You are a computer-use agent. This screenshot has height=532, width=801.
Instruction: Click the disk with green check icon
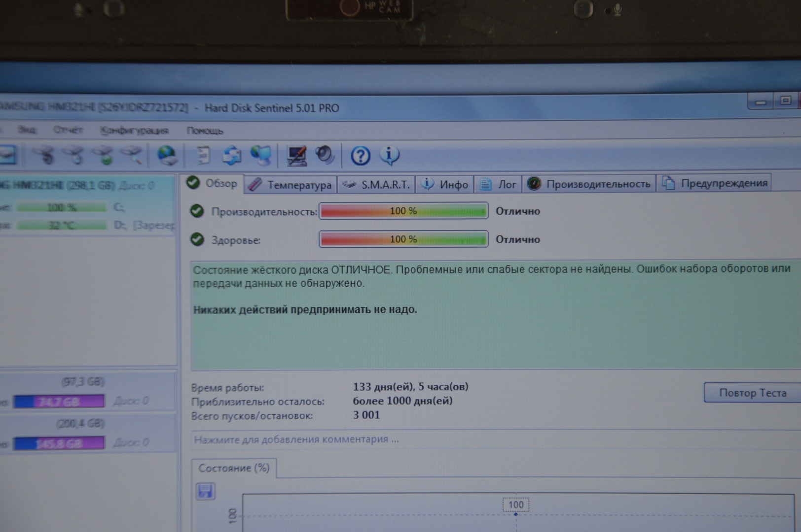(x=104, y=156)
